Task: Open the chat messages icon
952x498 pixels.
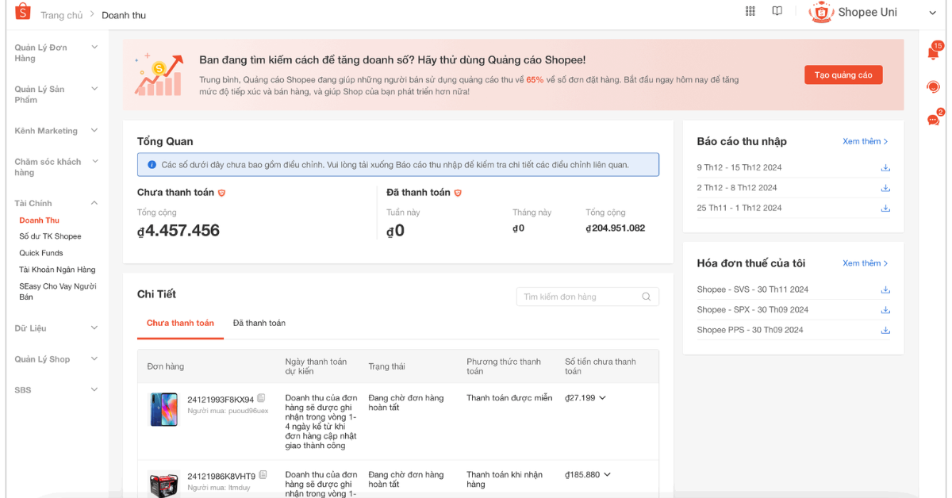Action: (933, 120)
